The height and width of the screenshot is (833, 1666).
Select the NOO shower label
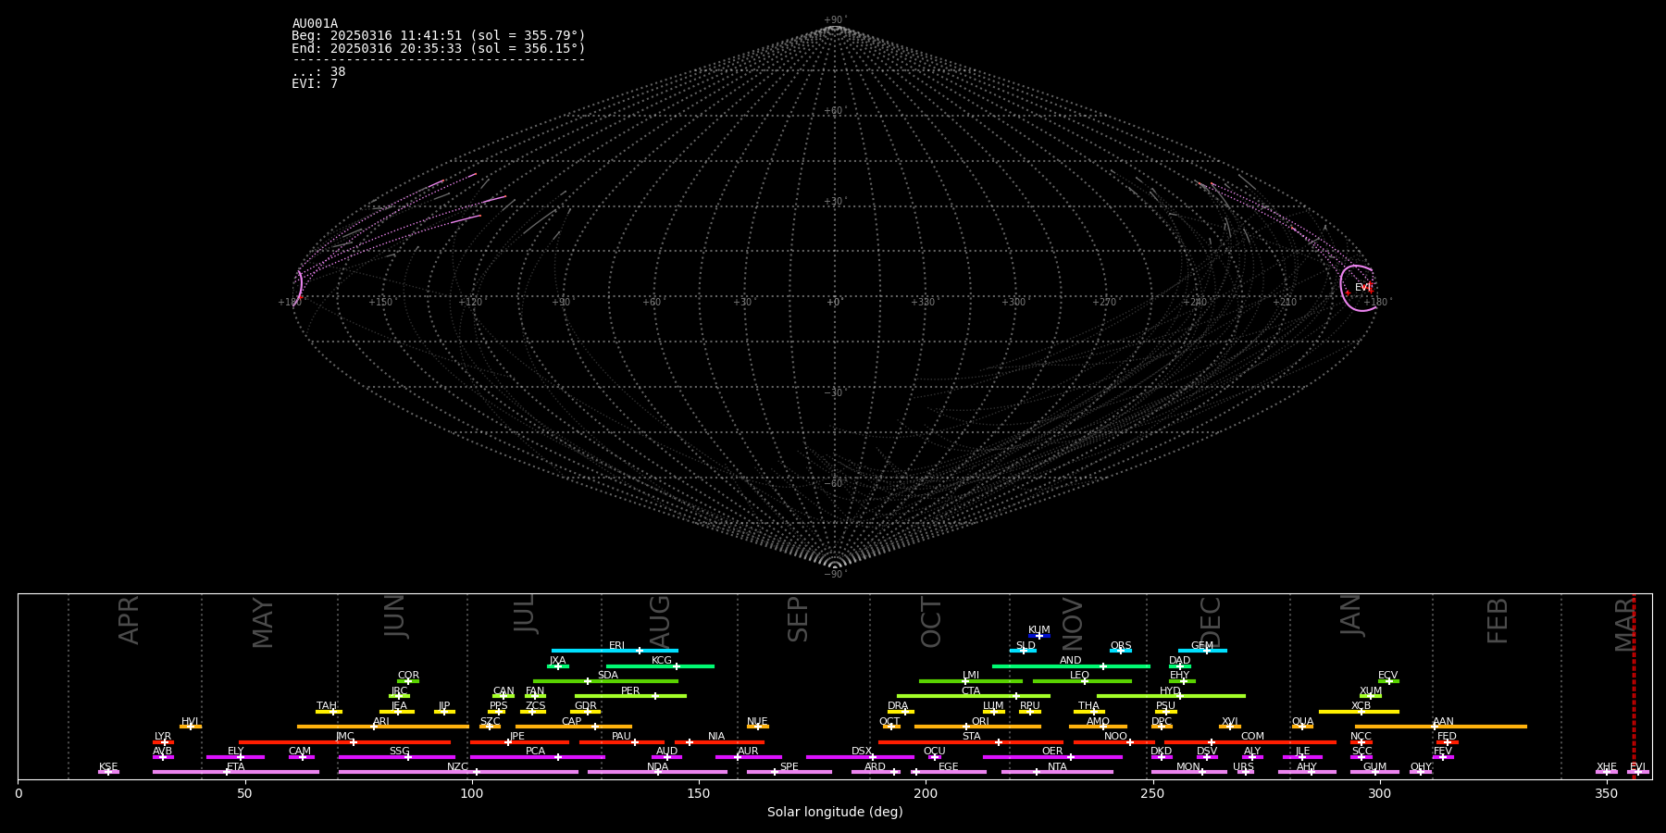(1115, 737)
